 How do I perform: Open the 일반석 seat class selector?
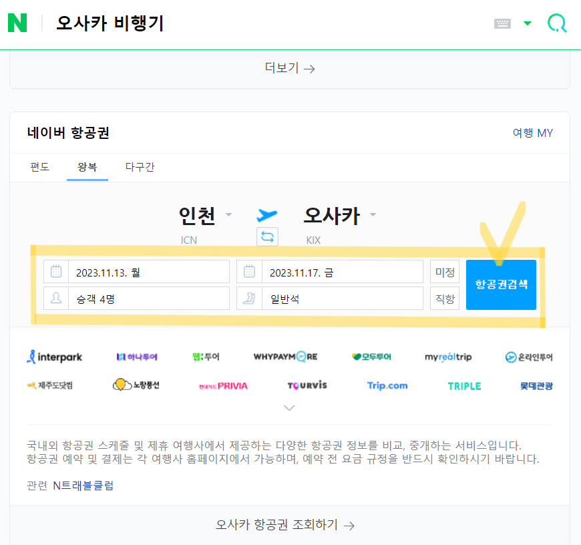(342, 299)
